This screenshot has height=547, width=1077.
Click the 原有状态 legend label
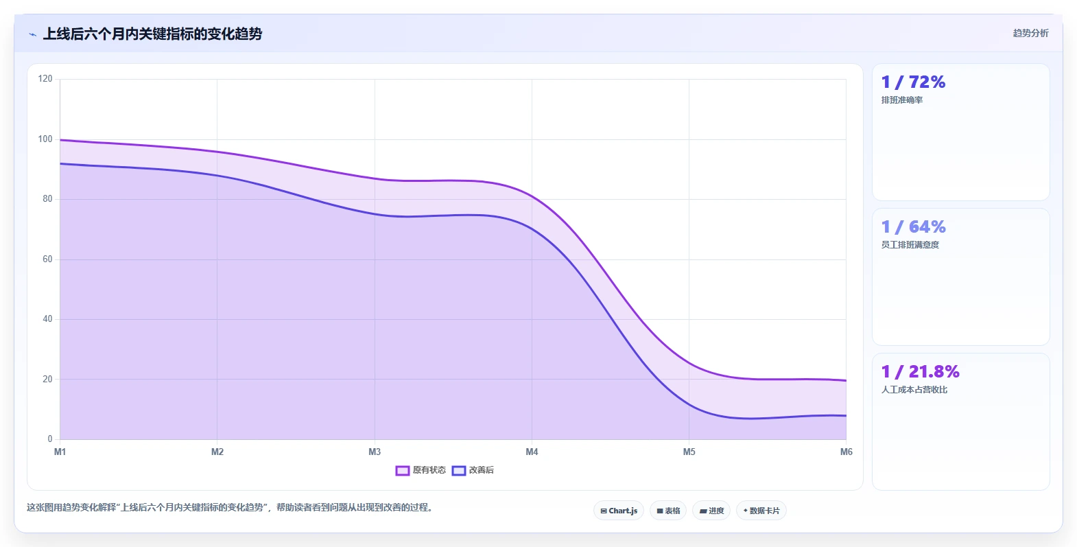[429, 470]
